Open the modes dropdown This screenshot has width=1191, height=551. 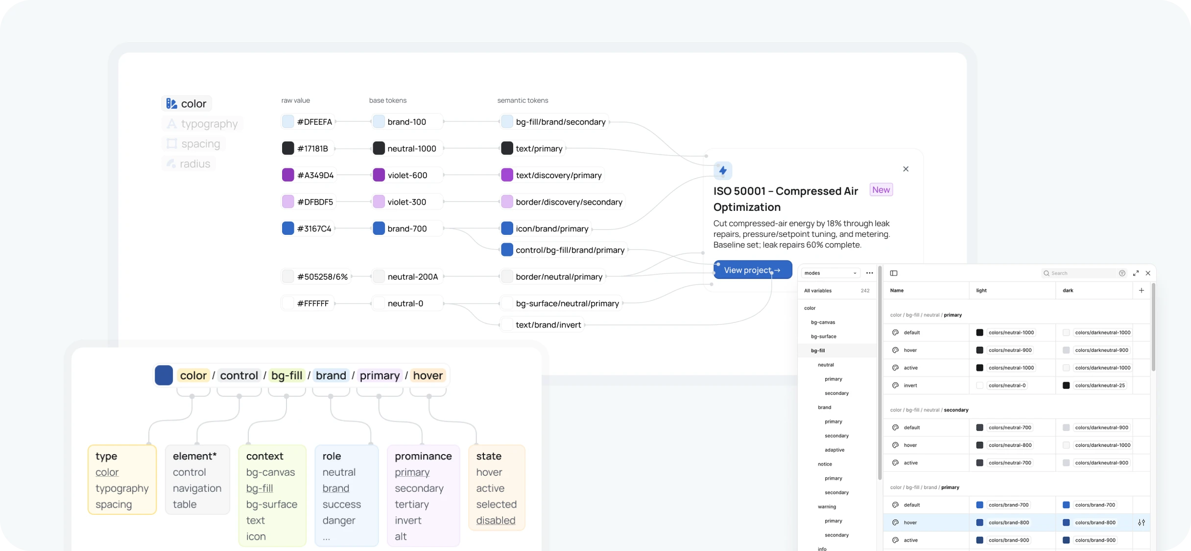pyautogui.click(x=830, y=273)
